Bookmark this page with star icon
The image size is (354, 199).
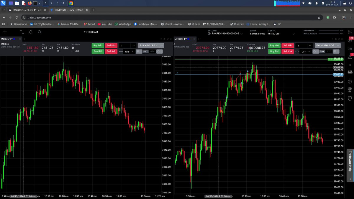pos(319,17)
